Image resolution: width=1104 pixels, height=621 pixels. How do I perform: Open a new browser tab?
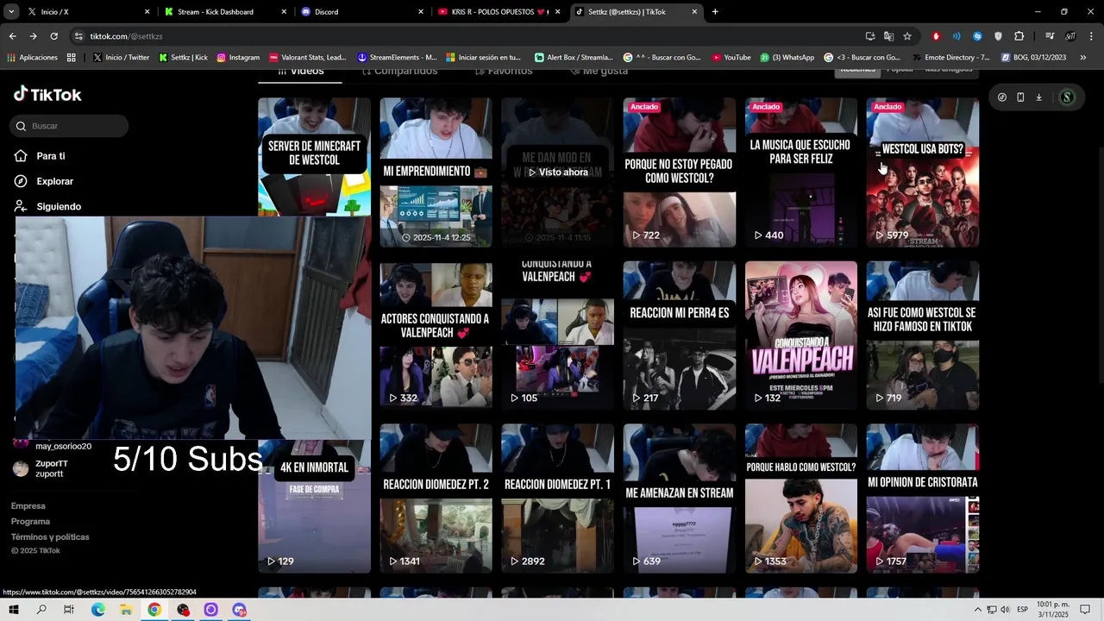point(715,12)
